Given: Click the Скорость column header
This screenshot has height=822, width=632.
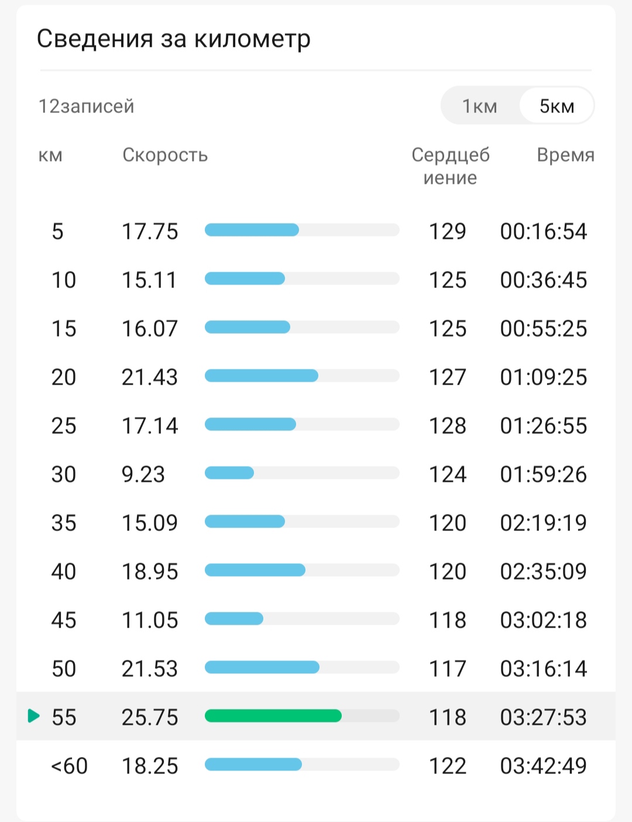Looking at the screenshot, I should click(165, 155).
